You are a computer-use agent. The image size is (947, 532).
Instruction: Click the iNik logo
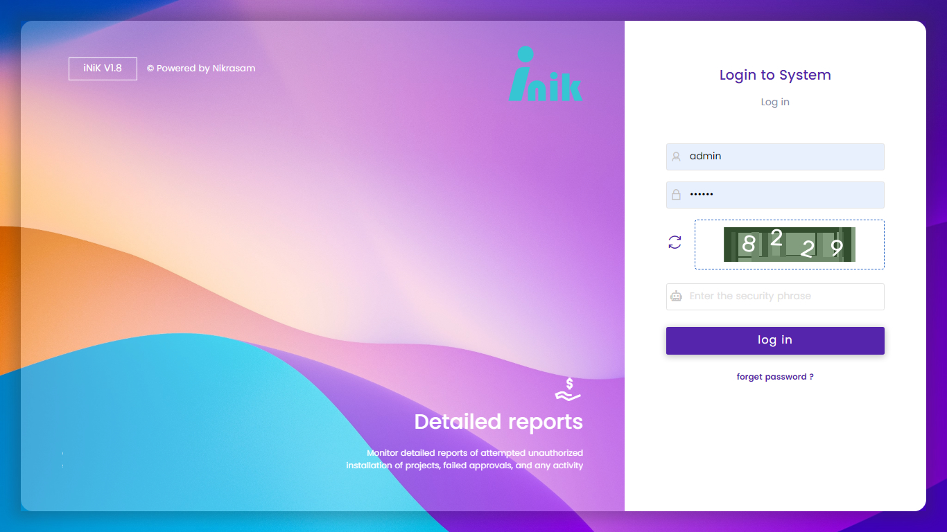pos(545,74)
